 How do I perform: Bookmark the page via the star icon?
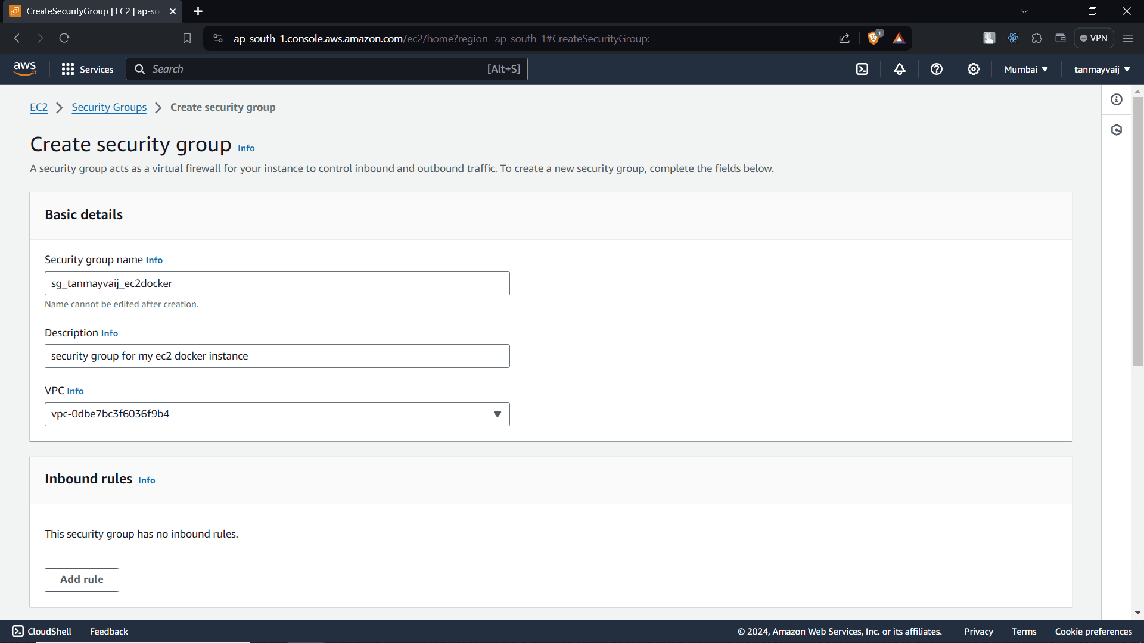pos(187,38)
